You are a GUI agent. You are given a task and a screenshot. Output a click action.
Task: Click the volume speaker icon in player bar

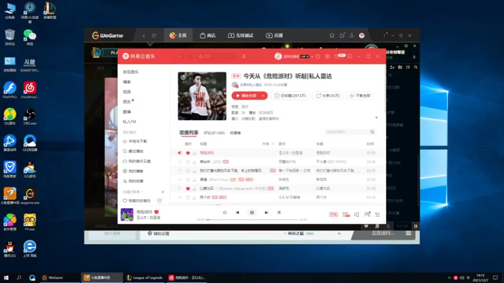click(357, 214)
